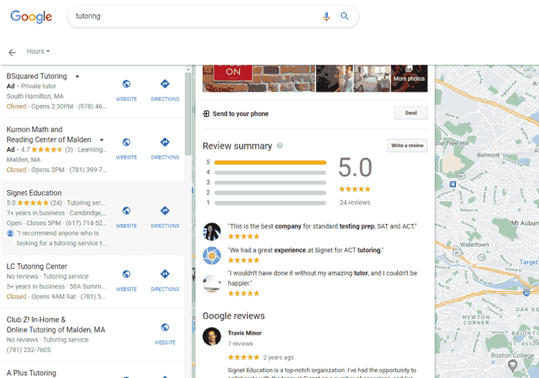
Task: Open the bright room interior photo
Action: pyautogui.click(x=372, y=78)
